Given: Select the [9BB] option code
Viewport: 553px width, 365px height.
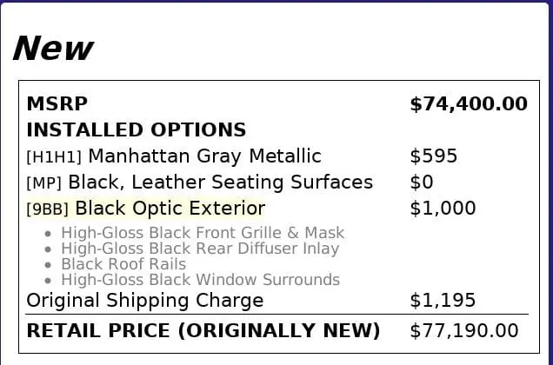Looking at the screenshot, I should (48, 209).
